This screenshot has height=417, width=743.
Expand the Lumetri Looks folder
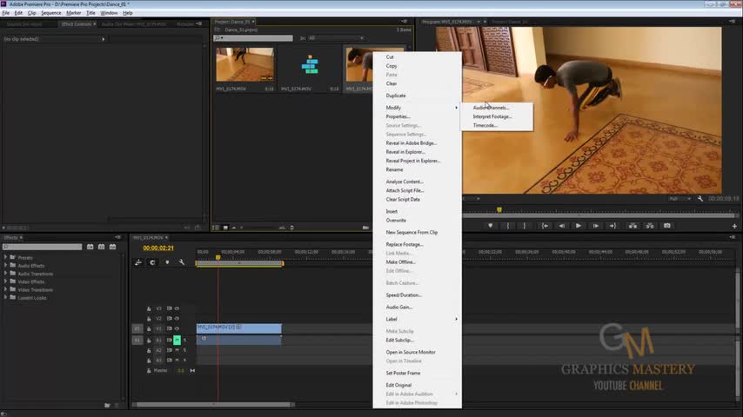[6, 298]
